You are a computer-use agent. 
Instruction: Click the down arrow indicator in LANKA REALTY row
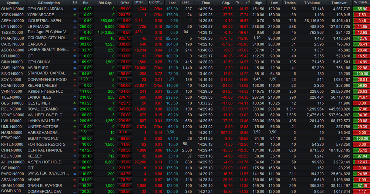75,50
